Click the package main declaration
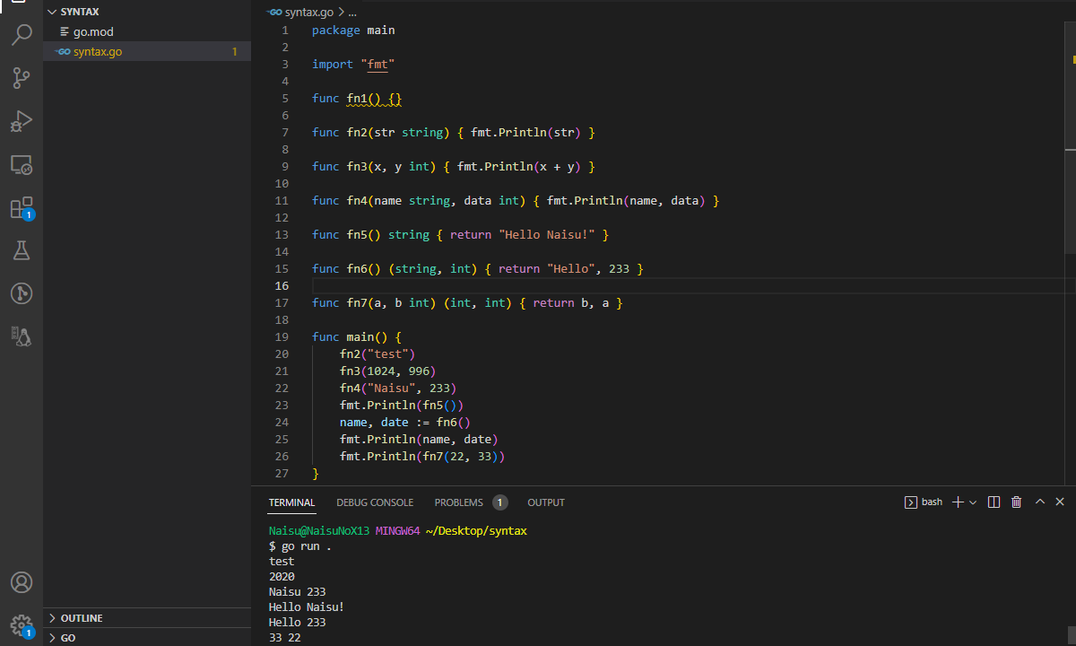The width and height of the screenshot is (1076, 646). pyautogui.click(x=353, y=31)
